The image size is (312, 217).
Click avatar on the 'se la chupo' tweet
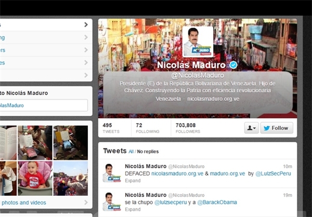[x=112, y=201]
